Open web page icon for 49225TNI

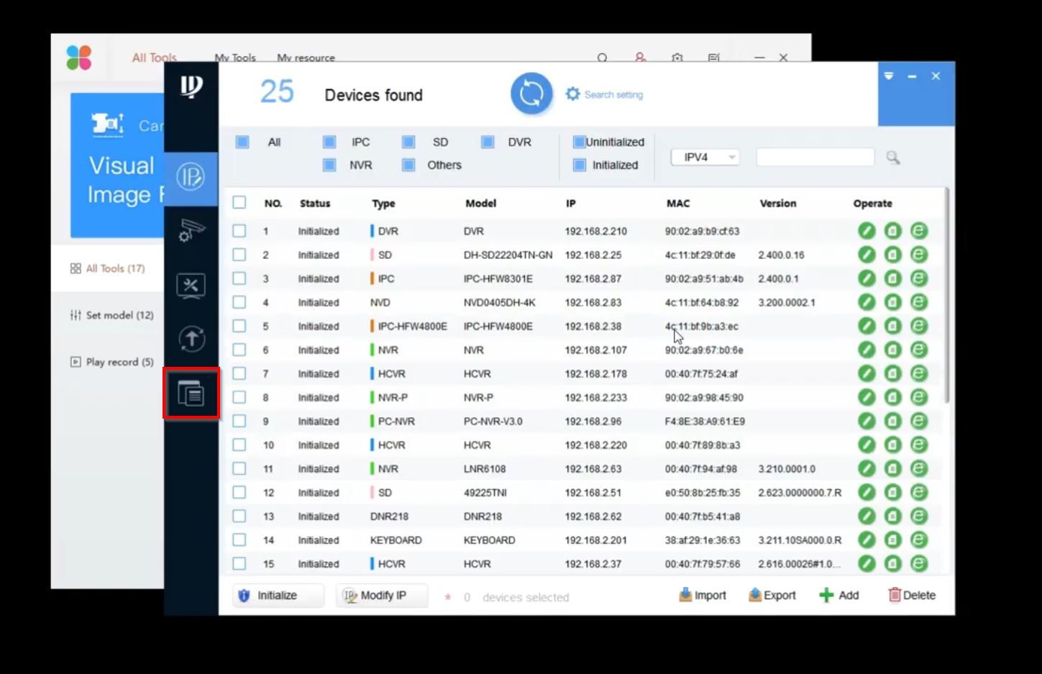[x=918, y=492]
